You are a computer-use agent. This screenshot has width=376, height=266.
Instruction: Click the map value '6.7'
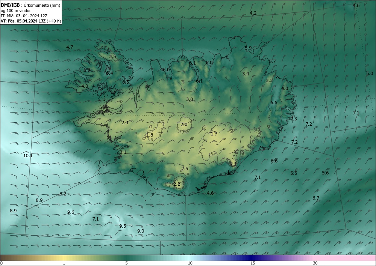(316, 198)
